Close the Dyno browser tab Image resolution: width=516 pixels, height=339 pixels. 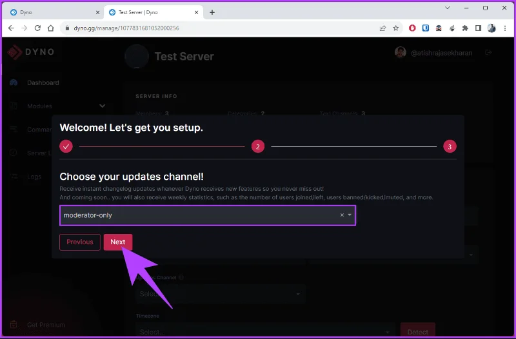click(x=97, y=12)
